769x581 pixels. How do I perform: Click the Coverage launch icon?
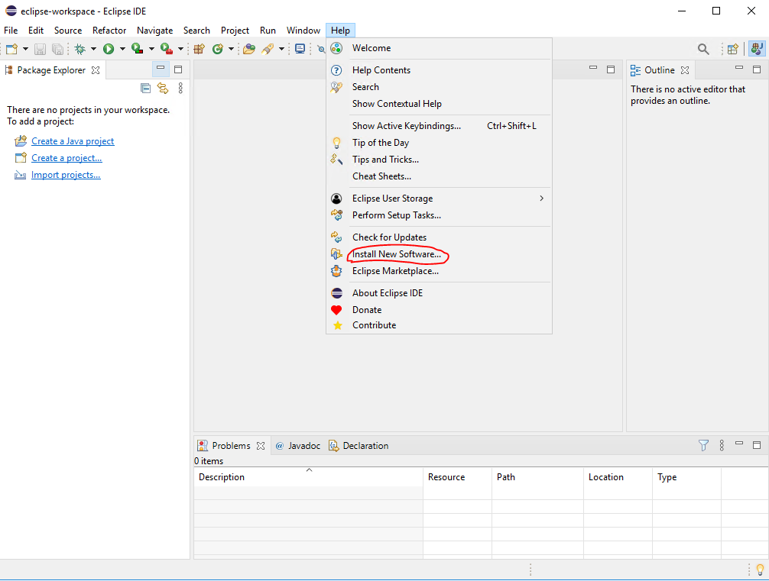[138, 49]
